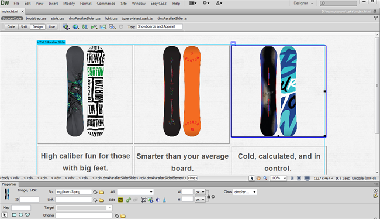This screenshot has width=380, height=219.
Task: Open the width px unit dropdown
Action: click(x=200, y=192)
